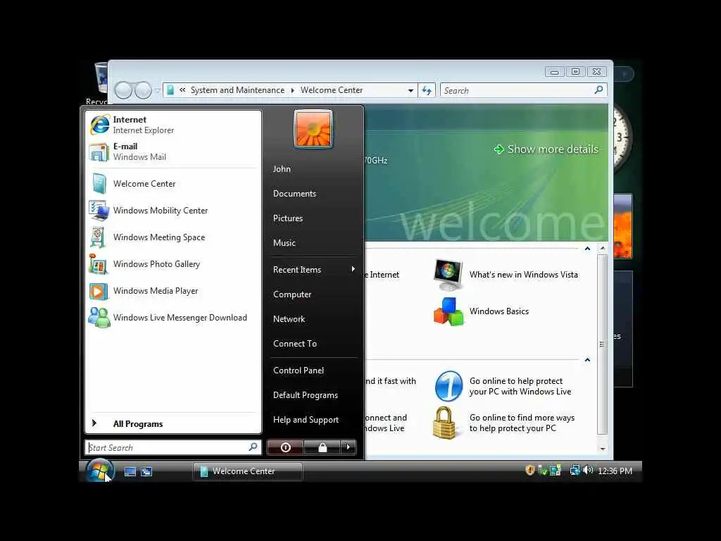
Task: Launch Windows Mail E-mail entry
Action: pyautogui.click(x=173, y=151)
